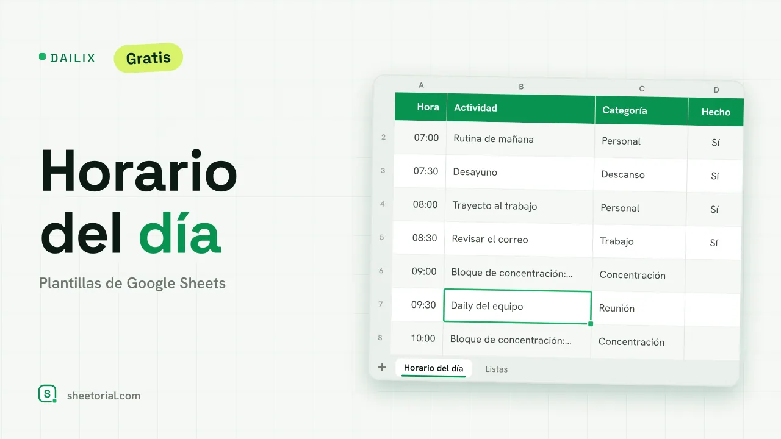
Task: Click the Sí cell in 07:00 row
Action: 715,143
